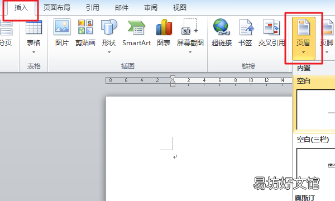
Task: Click the 页眉 header icon
Action: click(x=303, y=27)
